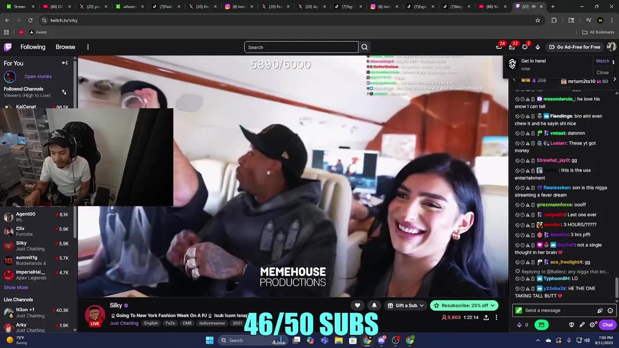Click the sword moderator tools icon

(x=582, y=325)
